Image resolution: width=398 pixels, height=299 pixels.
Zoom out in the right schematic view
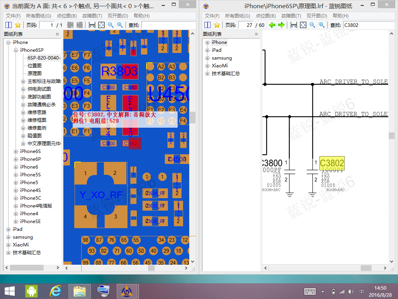(312, 25)
